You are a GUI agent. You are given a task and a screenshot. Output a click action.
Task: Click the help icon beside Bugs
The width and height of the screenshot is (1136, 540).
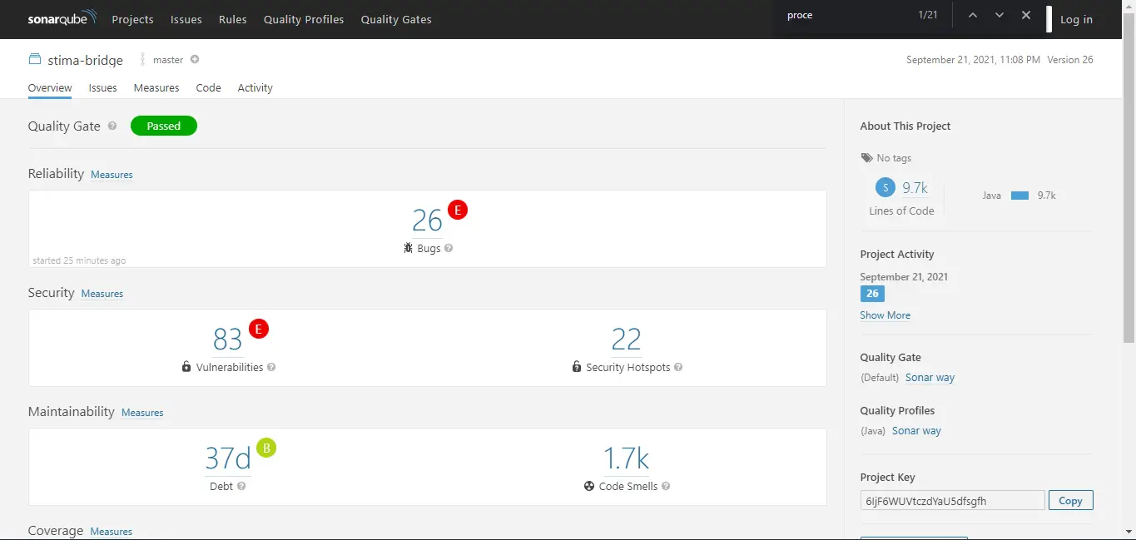click(449, 248)
